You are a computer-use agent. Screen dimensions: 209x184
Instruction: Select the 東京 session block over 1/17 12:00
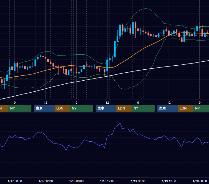[x=44, y=108]
